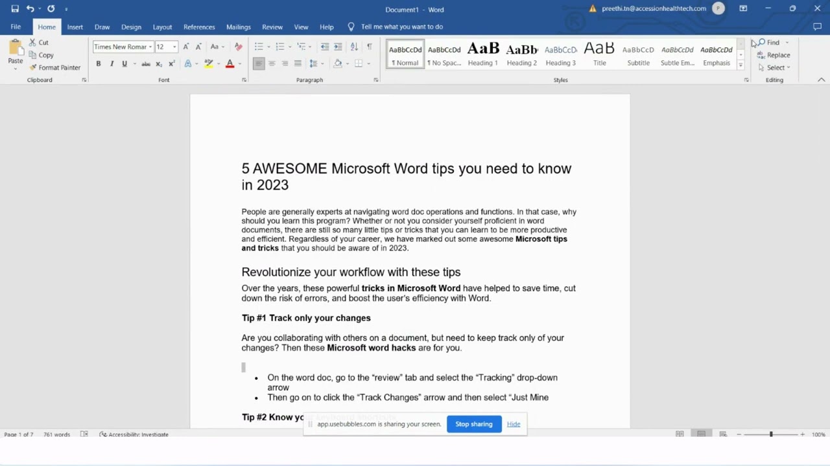This screenshot has height=466, width=830.
Task: Click the 761 words count
Action: (x=56, y=434)
